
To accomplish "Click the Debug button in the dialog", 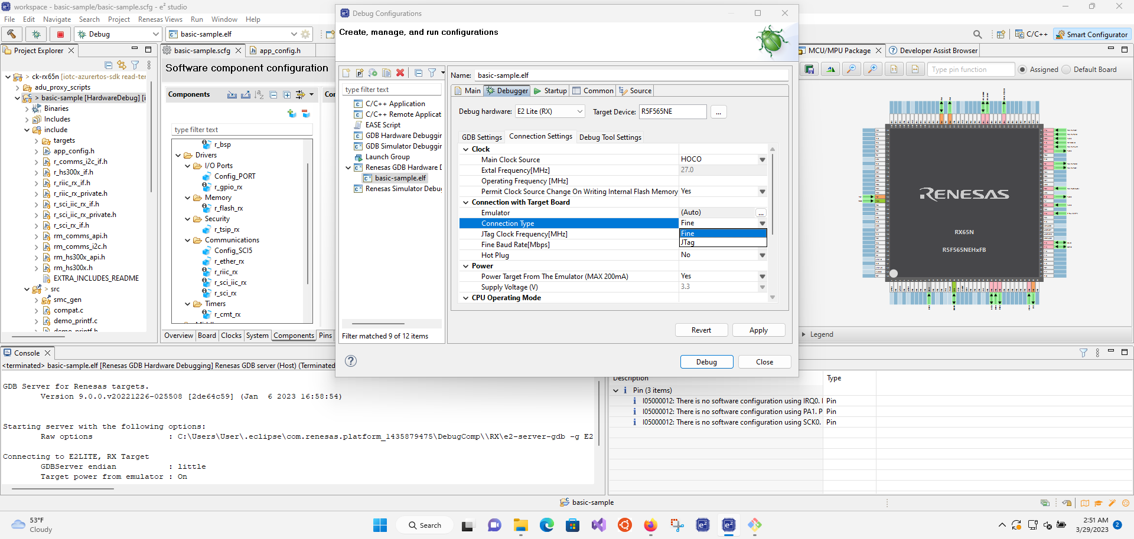I will pos(706,362).
